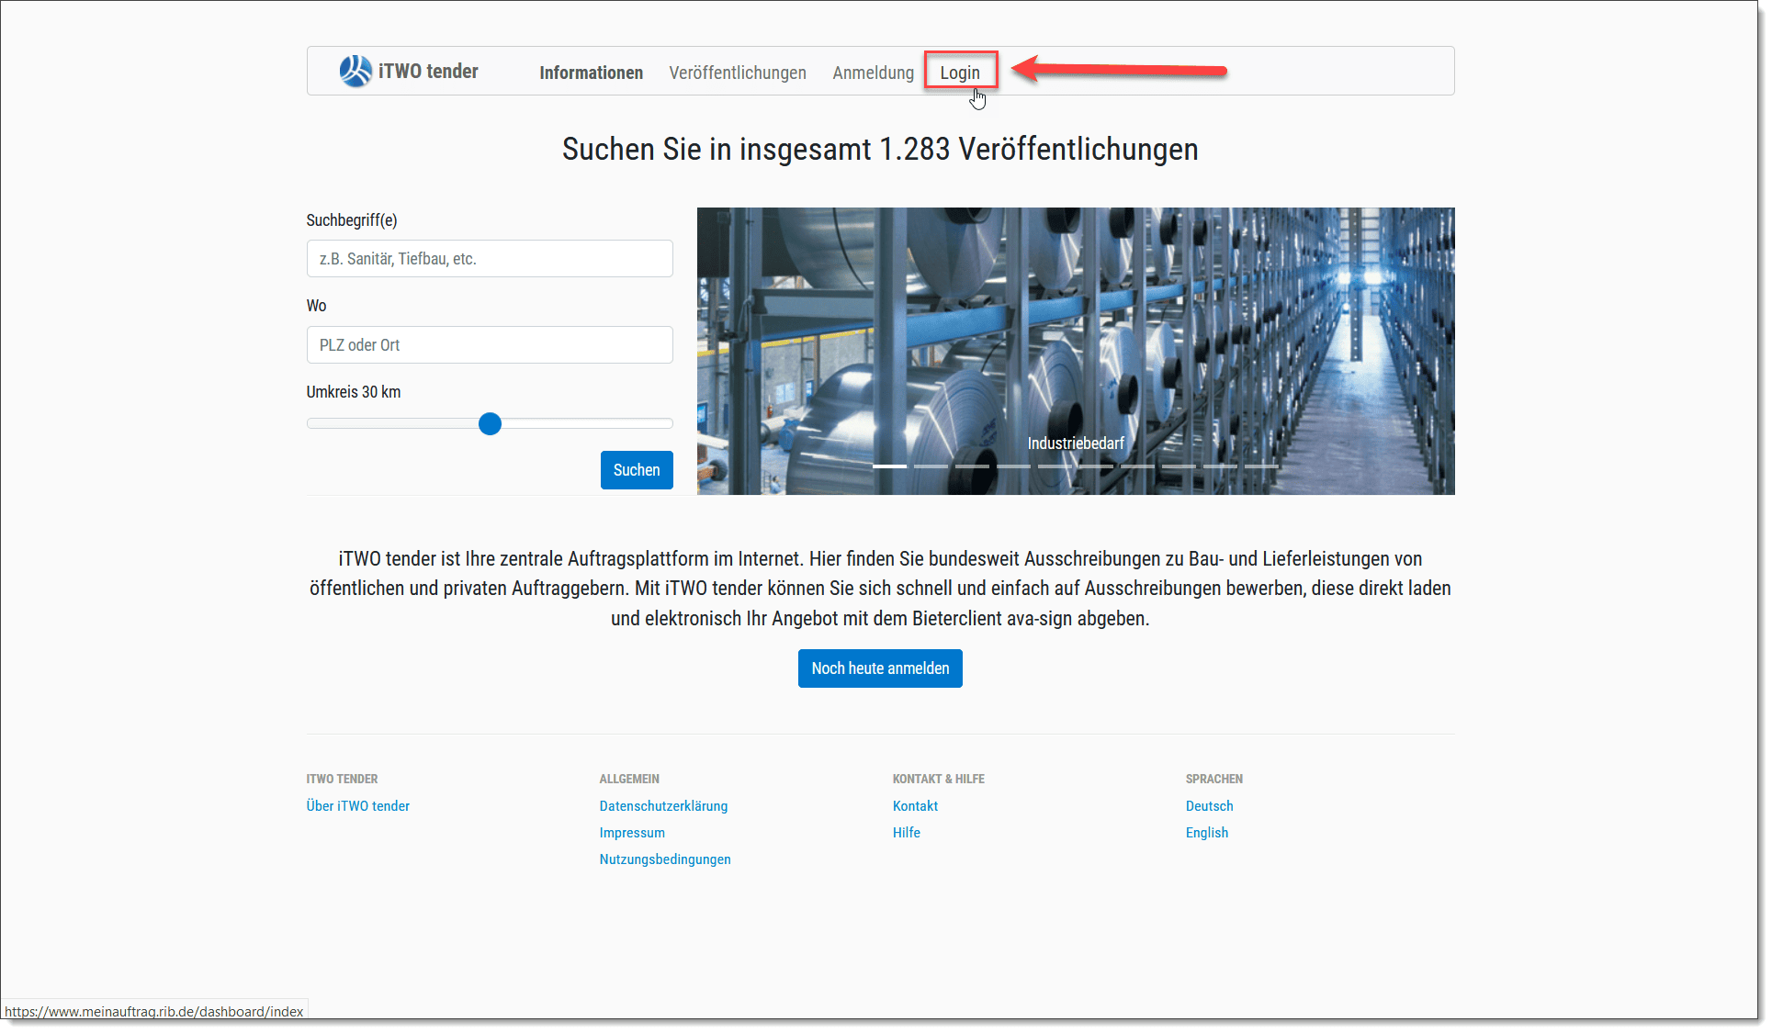The width and height of the screenshot is (1772, 1033).
Task: Select the second carousel indicator dash
Action: click(931, 466)
